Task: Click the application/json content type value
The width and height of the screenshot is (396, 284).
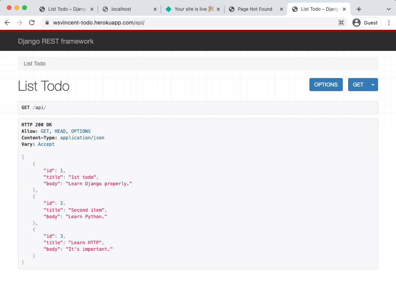Action: point(82,138)
